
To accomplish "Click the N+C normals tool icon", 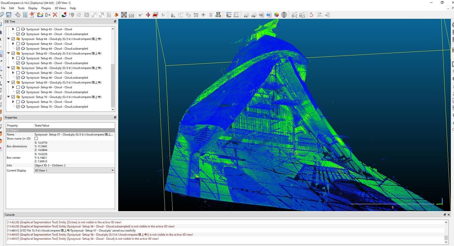I will [294, 15].
